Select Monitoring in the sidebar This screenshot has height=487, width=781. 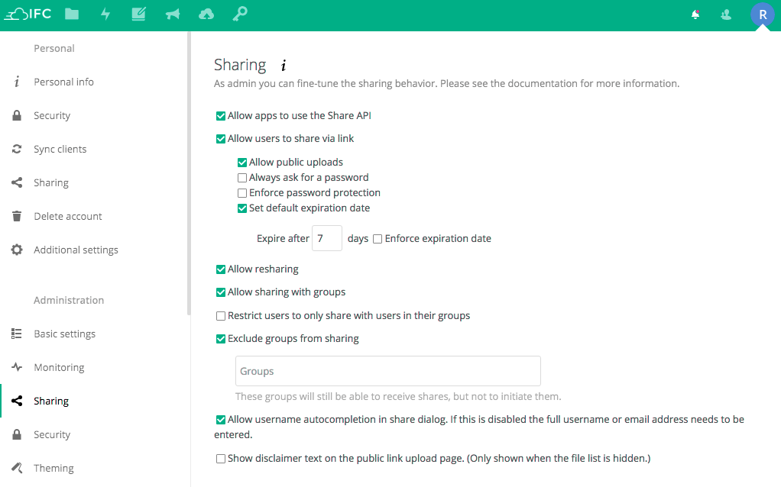click(x=59, y=367)
